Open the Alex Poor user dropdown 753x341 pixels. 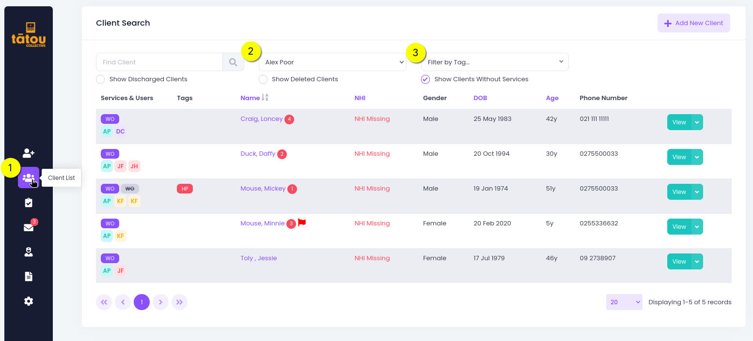(x=332, y=62)
